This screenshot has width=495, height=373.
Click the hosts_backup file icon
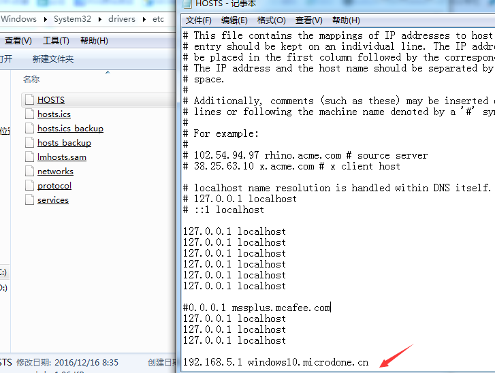tap(29, 143)
